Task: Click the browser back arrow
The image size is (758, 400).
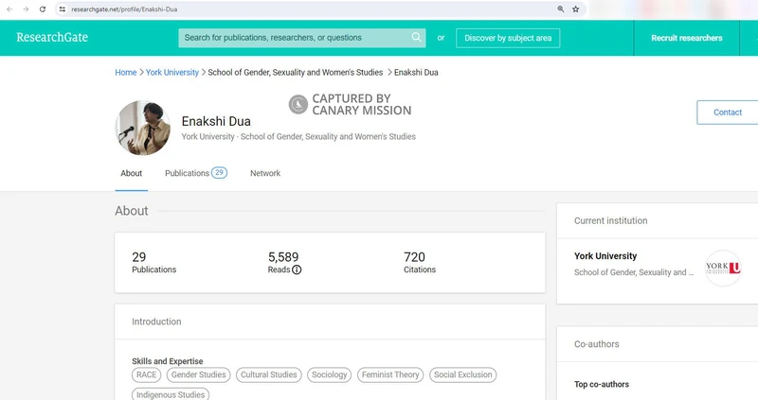Action: click(9, 9)
